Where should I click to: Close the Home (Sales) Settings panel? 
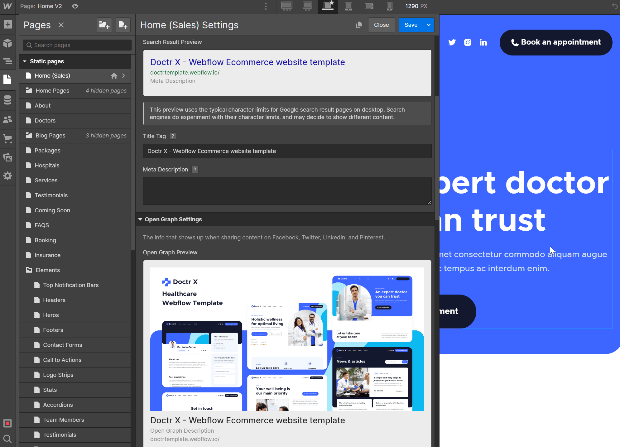381,25
